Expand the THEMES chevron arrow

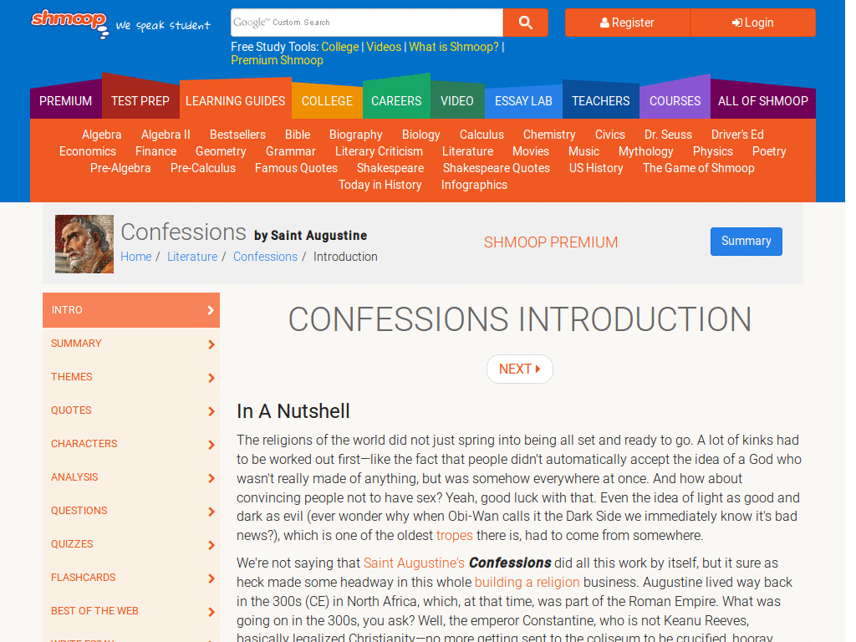[211, 378]
